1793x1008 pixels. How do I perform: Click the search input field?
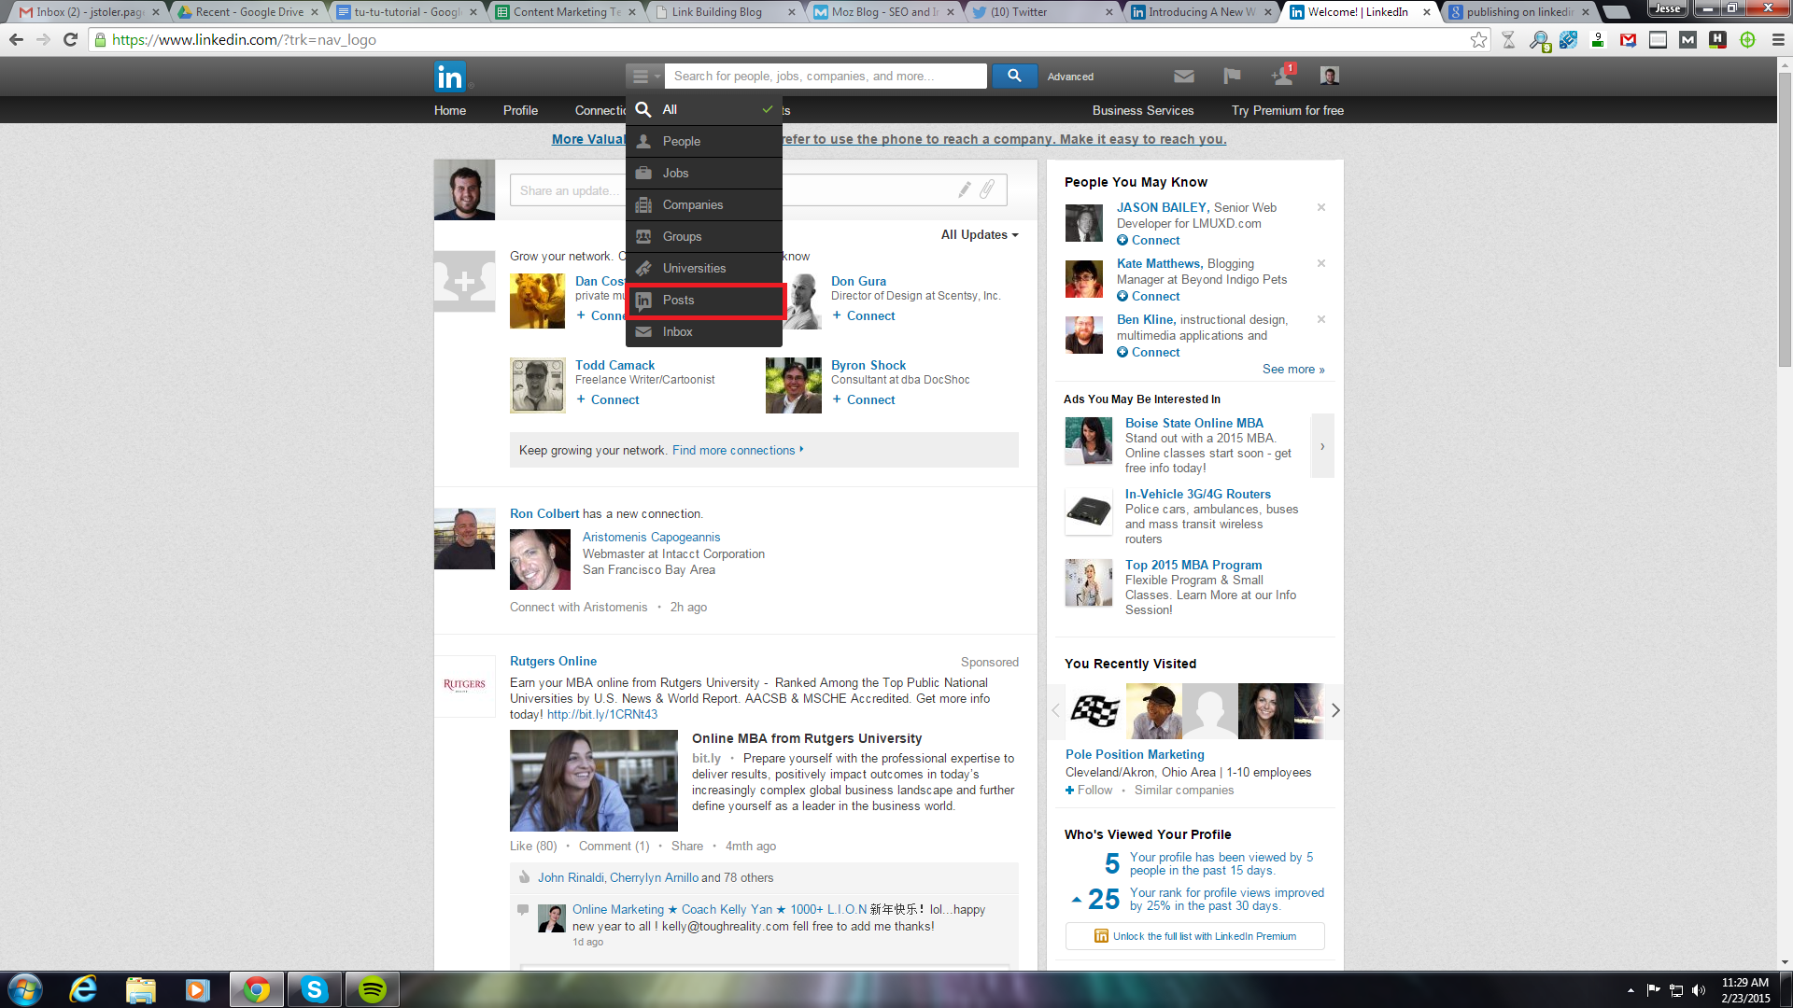click(826, 77)
